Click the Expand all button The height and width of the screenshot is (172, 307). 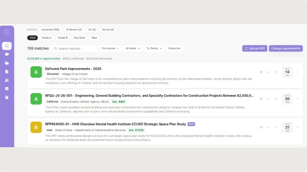point(174,48)
